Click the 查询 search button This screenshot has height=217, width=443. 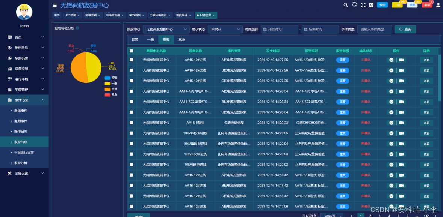coord(405,29)
